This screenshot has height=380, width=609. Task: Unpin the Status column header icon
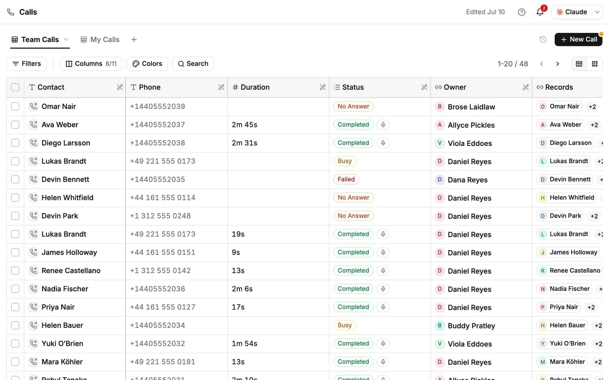click(424, 87)
